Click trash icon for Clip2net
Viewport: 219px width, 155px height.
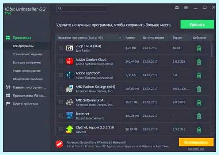coord(199,130)
